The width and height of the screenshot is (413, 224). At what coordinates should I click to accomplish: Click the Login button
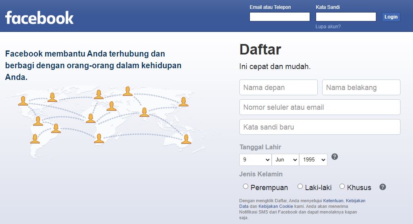tap(391, 17)
